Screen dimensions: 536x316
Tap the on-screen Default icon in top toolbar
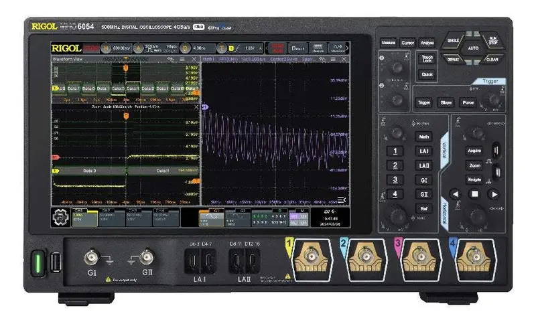297,48
